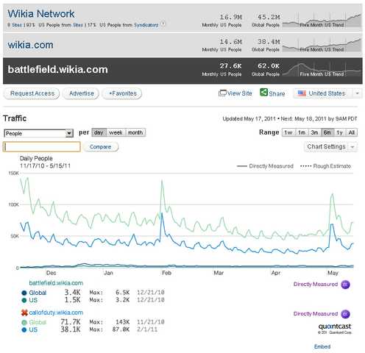This screenshot has height=353, width=365.
Task: Open the Wikia Network link
Action: (41, 14)
